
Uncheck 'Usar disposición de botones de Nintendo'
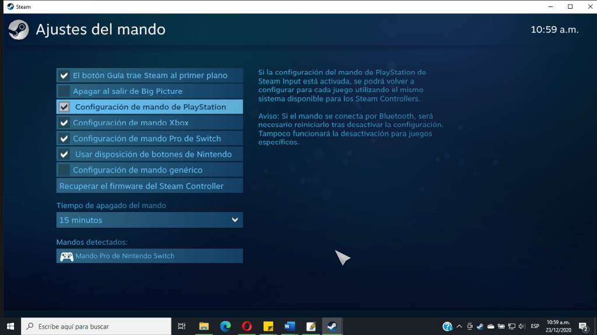(x=64, y=154)
